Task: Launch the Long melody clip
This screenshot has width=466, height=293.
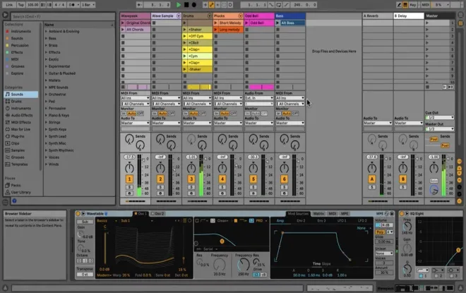Action: (216, 30)
